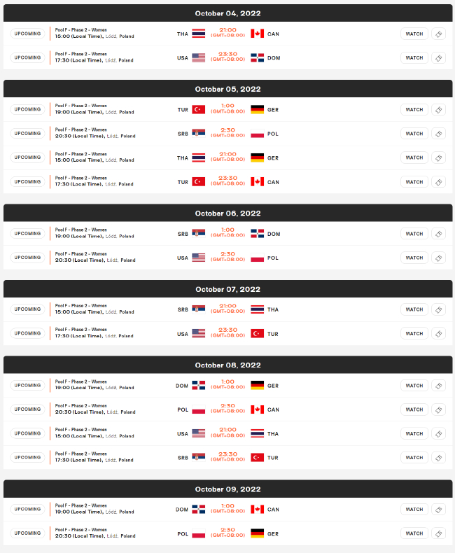This screenshot has width=455, height=553.
Task: Open tickets for TUR vs GER match
Action: click(438, 110)
